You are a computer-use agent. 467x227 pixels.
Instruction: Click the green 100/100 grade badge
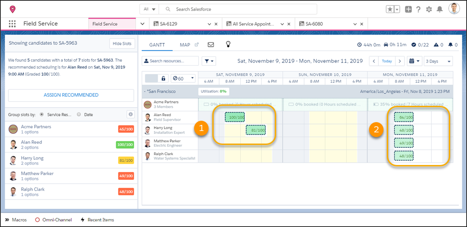(125, 145)
